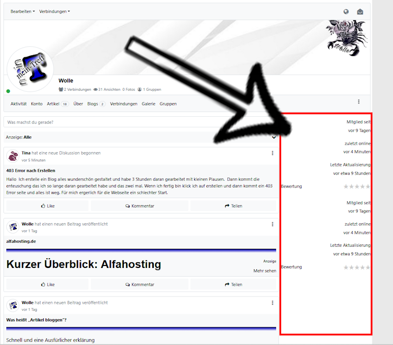Click the profile navigation three-dot menu

(359, 102)
